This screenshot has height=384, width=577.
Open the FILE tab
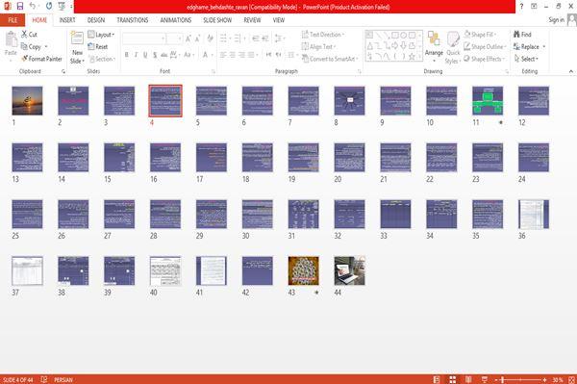coord(13,20)
